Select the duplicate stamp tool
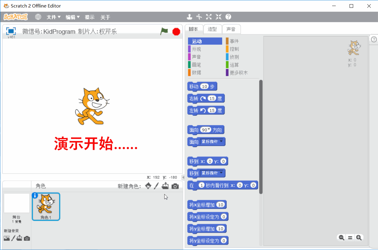 pyautogui.click(x=189, y=17)
